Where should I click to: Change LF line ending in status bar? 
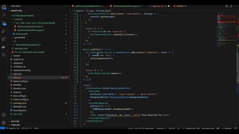(178, 128)
